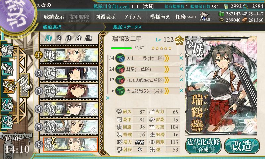Open the 工廠 (factory) side icon
This screenshot has height=159, width=265.
(7, 122)
